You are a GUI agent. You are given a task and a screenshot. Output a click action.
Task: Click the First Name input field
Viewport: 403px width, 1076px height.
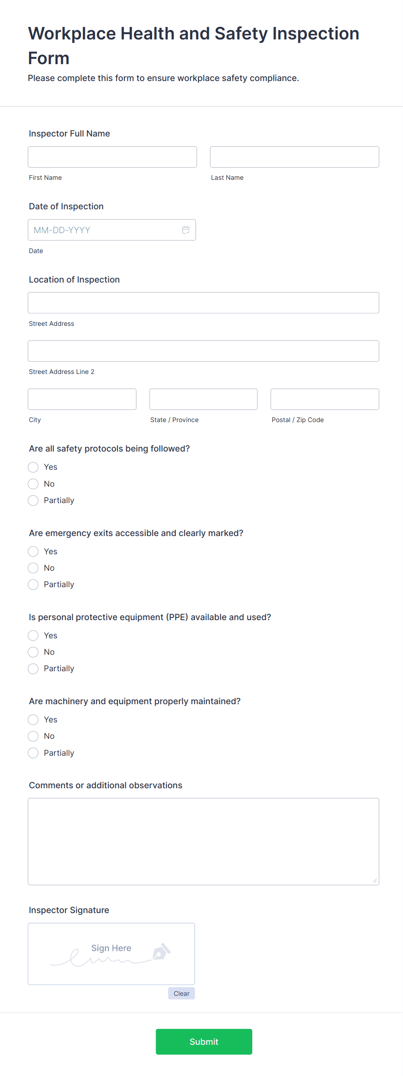pos(112,156)
